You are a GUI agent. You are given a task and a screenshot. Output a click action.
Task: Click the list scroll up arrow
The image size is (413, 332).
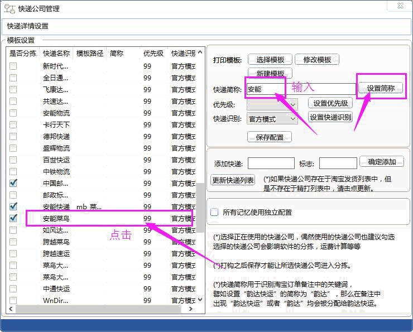click(x=200, y=52)
